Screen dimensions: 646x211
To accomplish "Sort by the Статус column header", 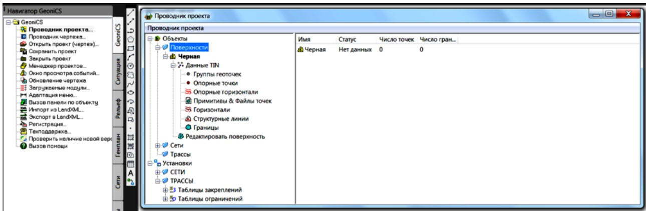I will (x=356, y=39).
